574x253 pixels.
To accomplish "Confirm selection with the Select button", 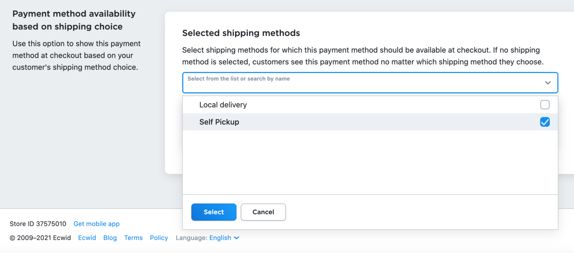I will pos(214,212).
